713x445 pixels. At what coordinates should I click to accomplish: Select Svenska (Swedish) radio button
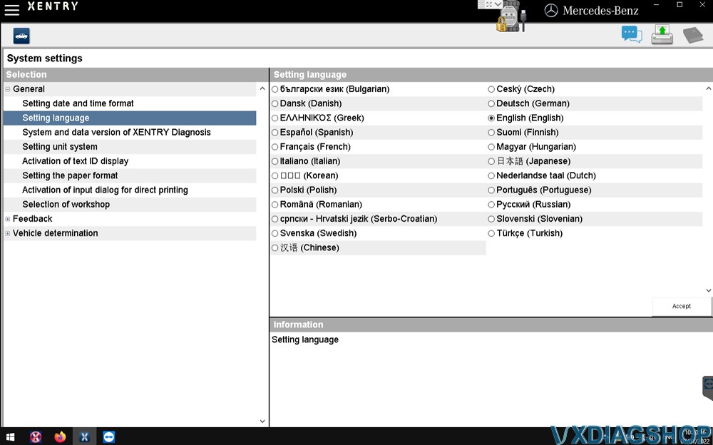pos(275,233)
